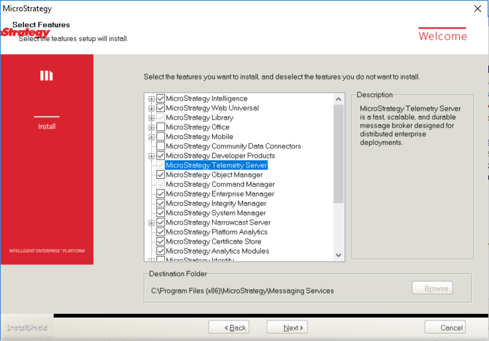This screenshot has width=489, height=341.
Task: Expand the MicroStrategy Web Universal node
Action: (x=152, y=109)
